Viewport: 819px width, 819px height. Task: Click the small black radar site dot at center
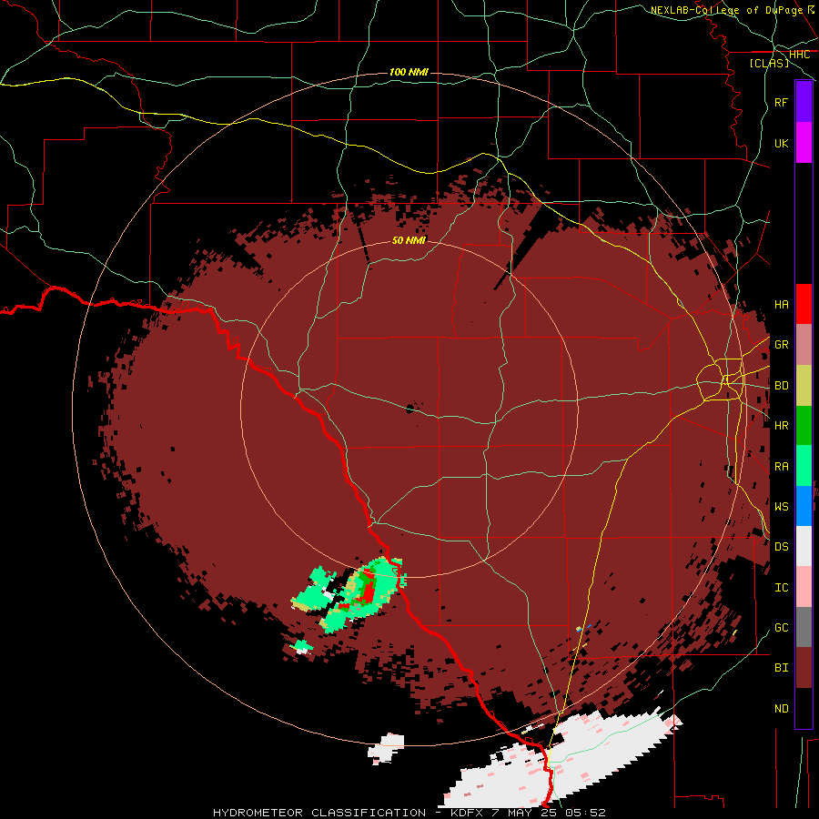point(410,409)
